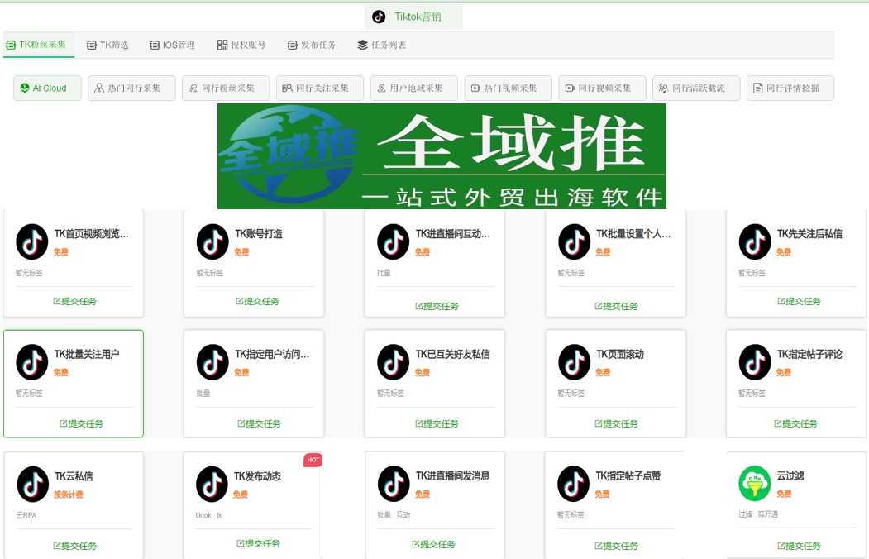Choose 热门同行采集 collection option
The image size is (869, 559).
132,88
